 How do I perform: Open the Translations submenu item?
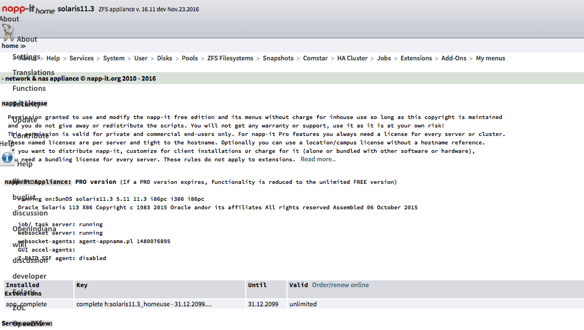pos(33,73)
